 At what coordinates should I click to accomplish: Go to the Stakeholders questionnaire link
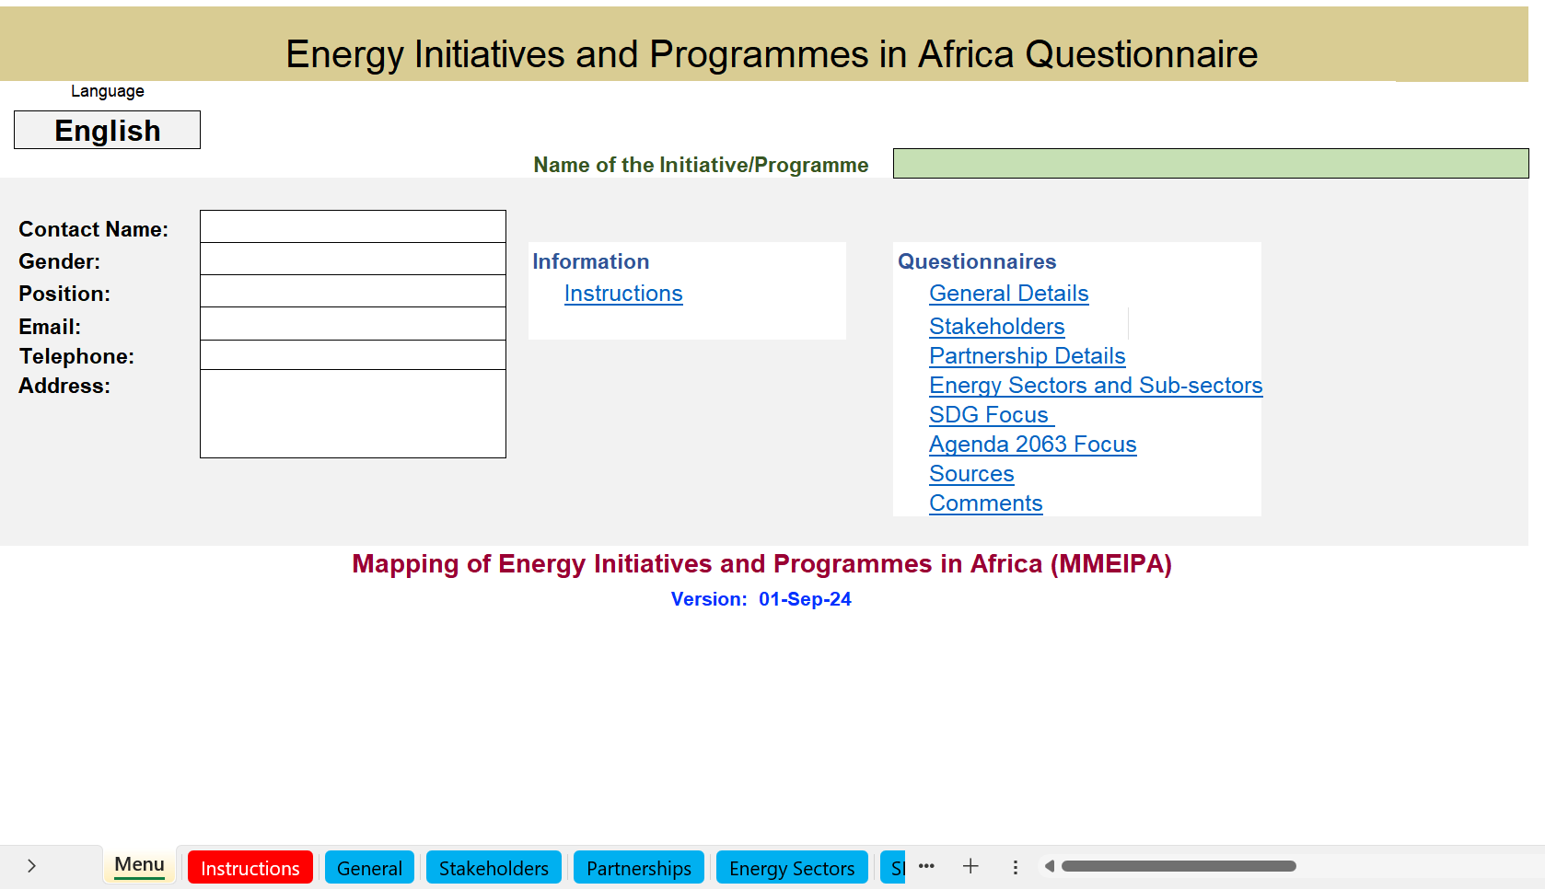coord(997,327)
